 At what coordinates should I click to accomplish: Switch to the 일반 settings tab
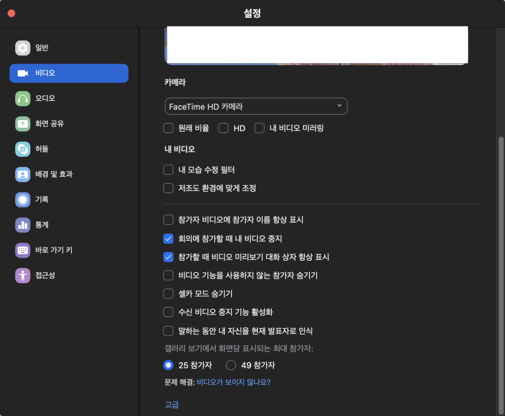(x=42, y=47)
